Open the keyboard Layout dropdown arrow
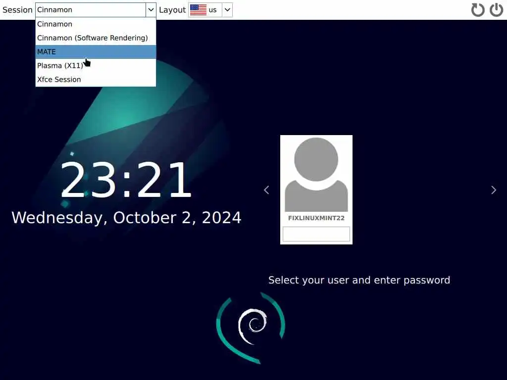Viewport: 507px width, 380px height. [227, 10]
